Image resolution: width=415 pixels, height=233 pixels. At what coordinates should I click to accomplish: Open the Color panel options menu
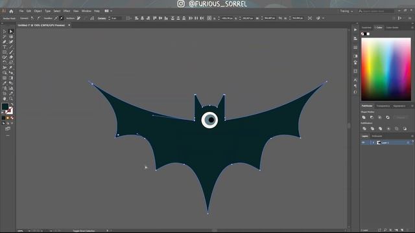click(x=412, y=27)
